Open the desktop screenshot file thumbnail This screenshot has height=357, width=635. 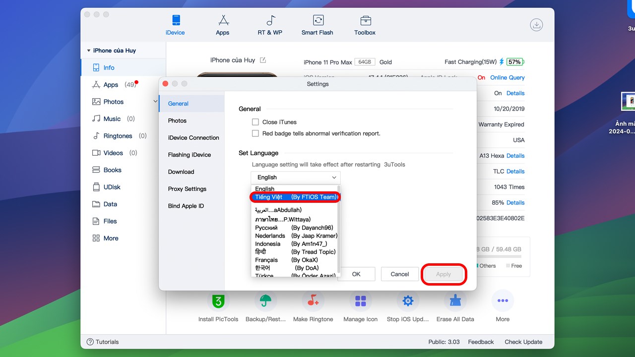pyautogui.click(x=629, y=101)
